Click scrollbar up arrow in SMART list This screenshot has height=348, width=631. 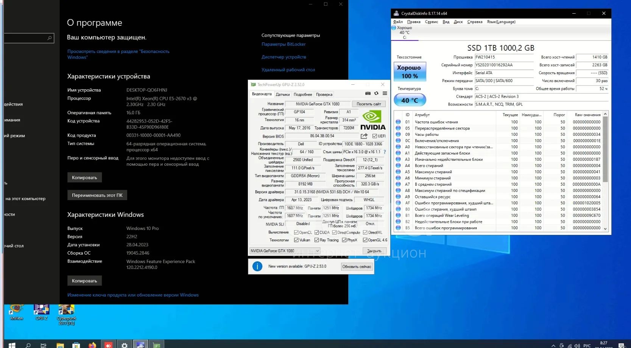click(605, 114)
